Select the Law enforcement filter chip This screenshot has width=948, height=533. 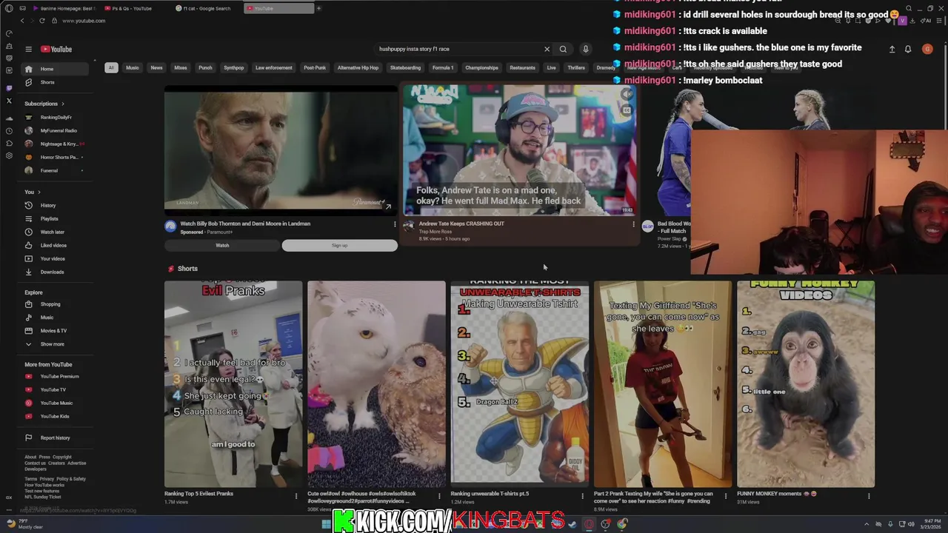point(274,68)
